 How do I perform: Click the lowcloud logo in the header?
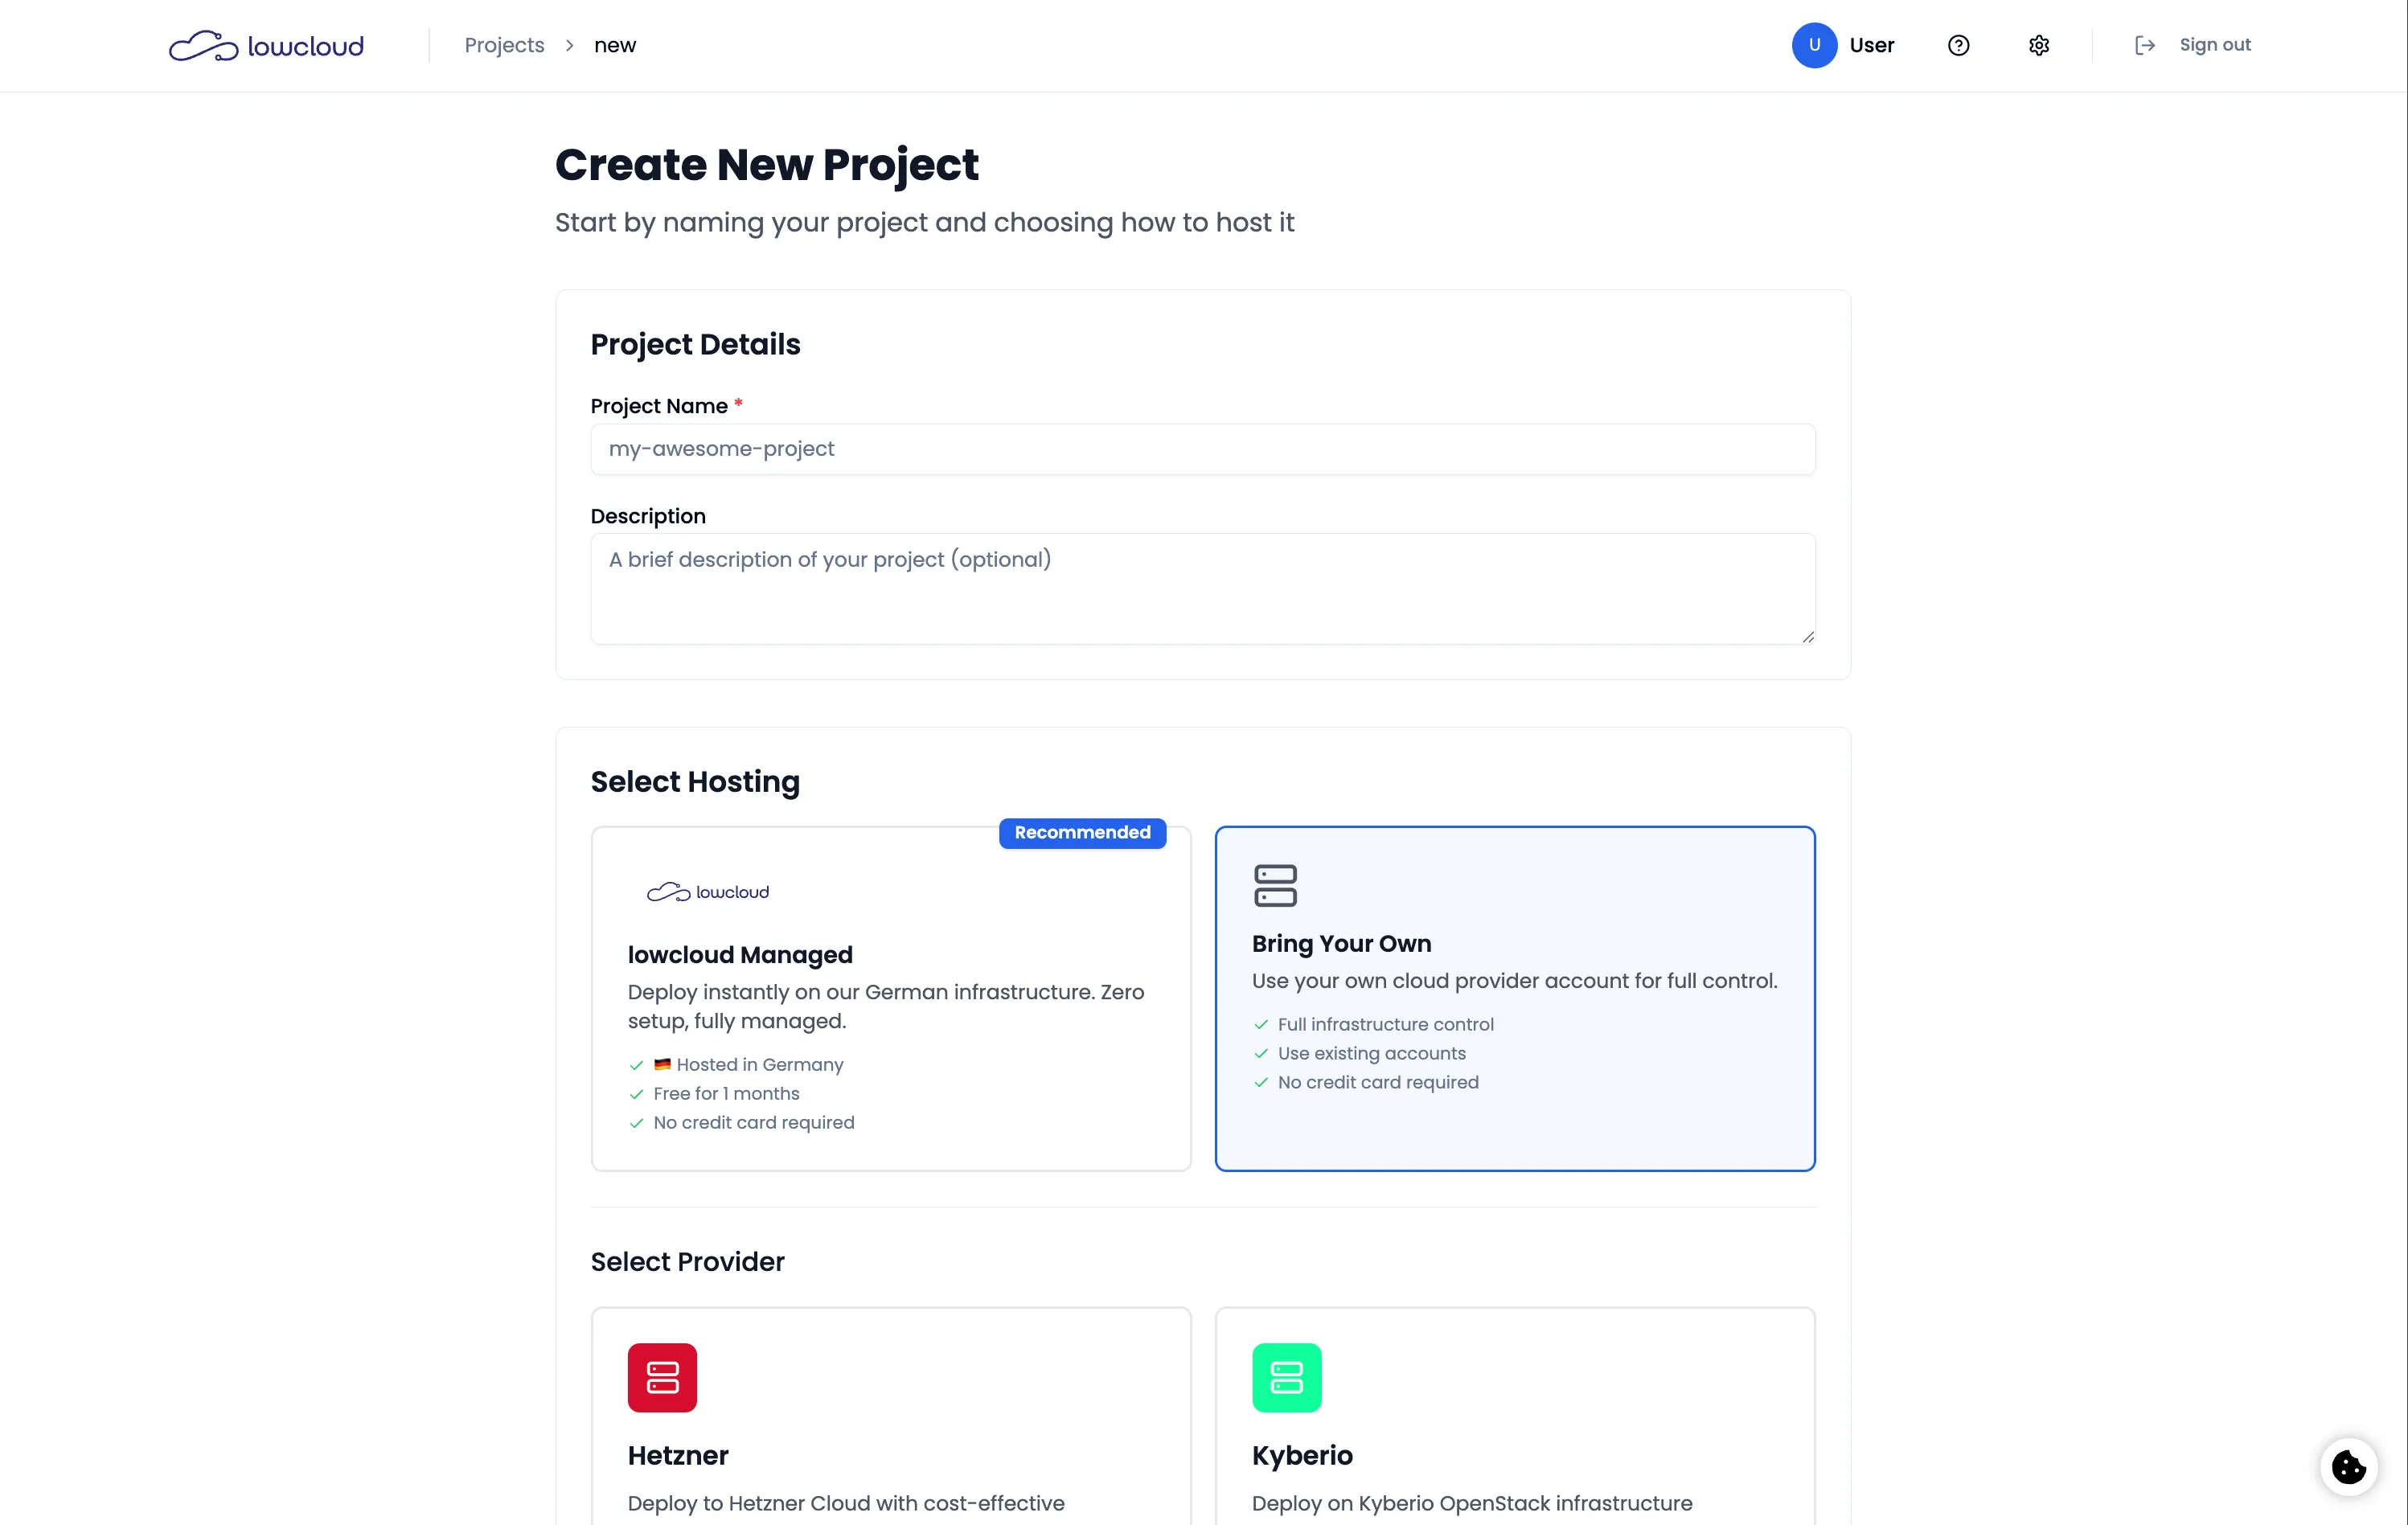(x=265, y=45)
